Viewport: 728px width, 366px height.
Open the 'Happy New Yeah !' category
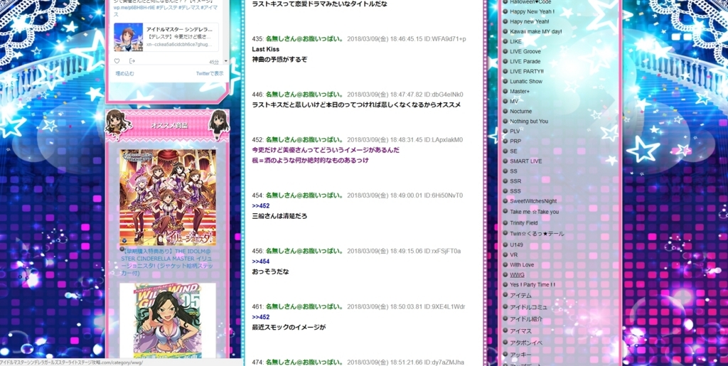click(x=532, y=11)
